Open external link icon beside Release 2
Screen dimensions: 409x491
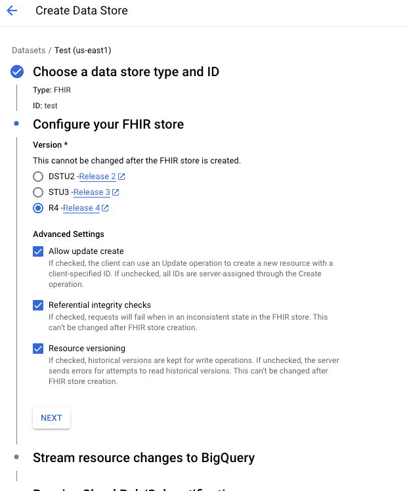pyautogui.click(x=121, y=177)
